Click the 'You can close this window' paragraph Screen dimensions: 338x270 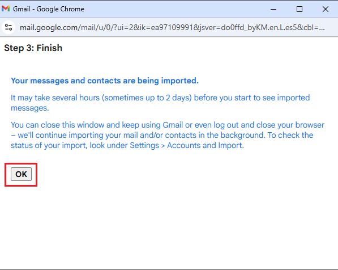[168, 135]
